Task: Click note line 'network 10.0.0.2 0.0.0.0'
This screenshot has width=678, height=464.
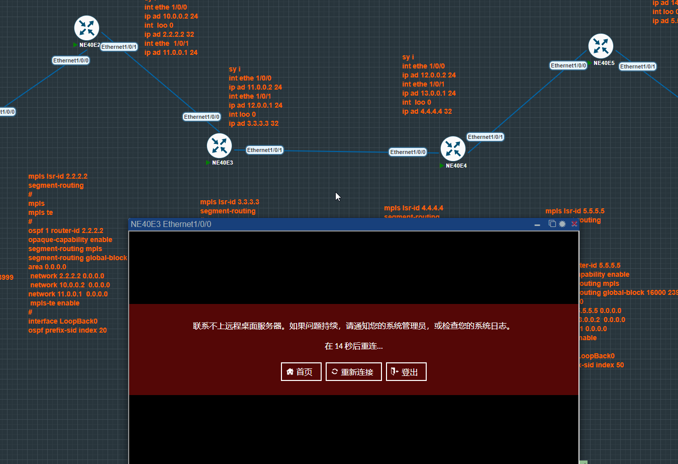Action: tap(70, 285)
